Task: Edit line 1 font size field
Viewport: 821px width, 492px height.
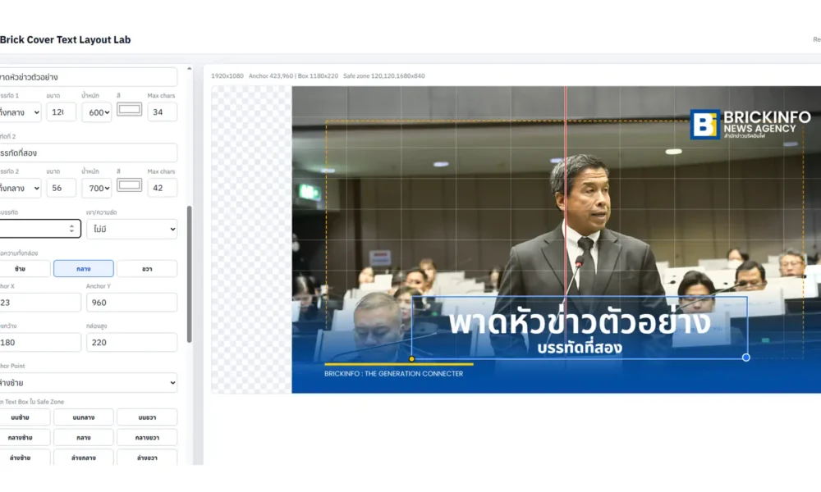Action: (x=62, y=112)
